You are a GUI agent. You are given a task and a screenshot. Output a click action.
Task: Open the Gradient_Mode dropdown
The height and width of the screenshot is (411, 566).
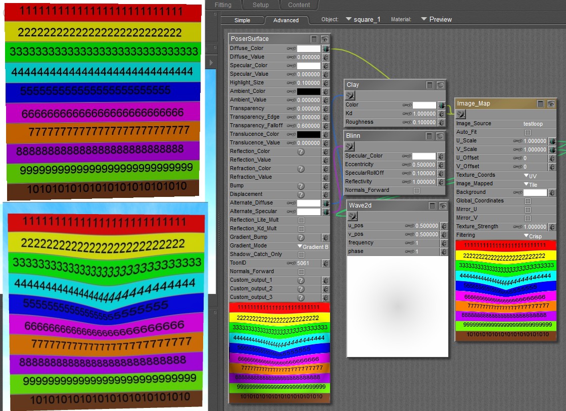[x=313, y=246]
